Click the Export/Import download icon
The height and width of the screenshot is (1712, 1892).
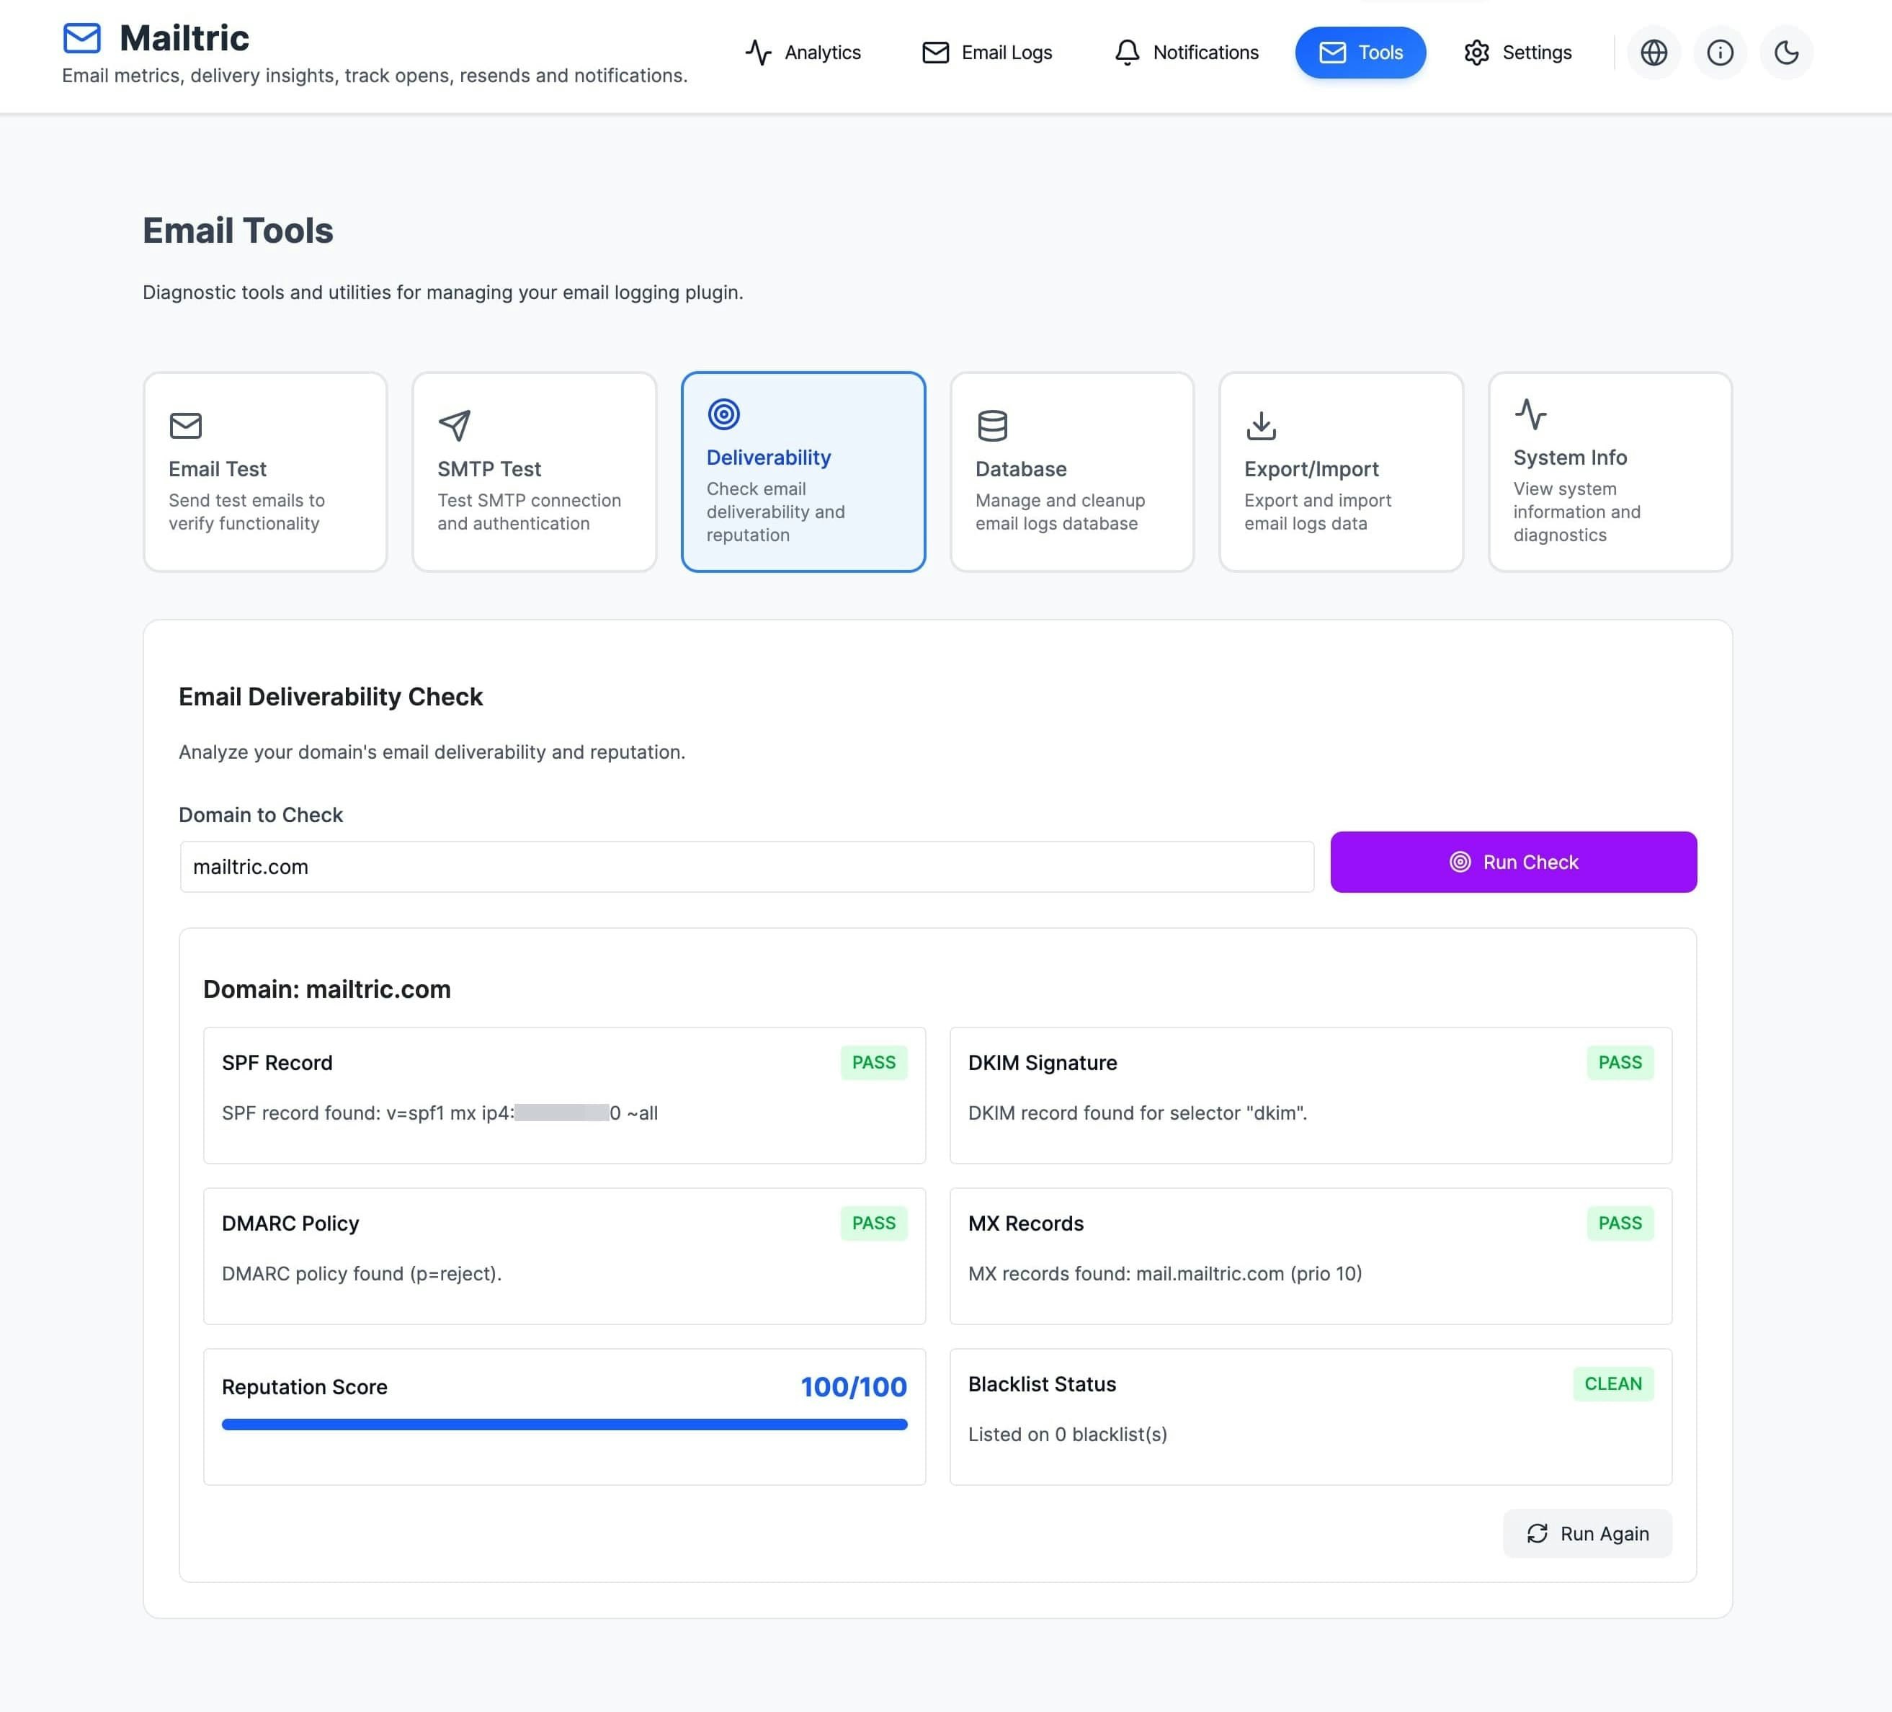[1260, 425]
